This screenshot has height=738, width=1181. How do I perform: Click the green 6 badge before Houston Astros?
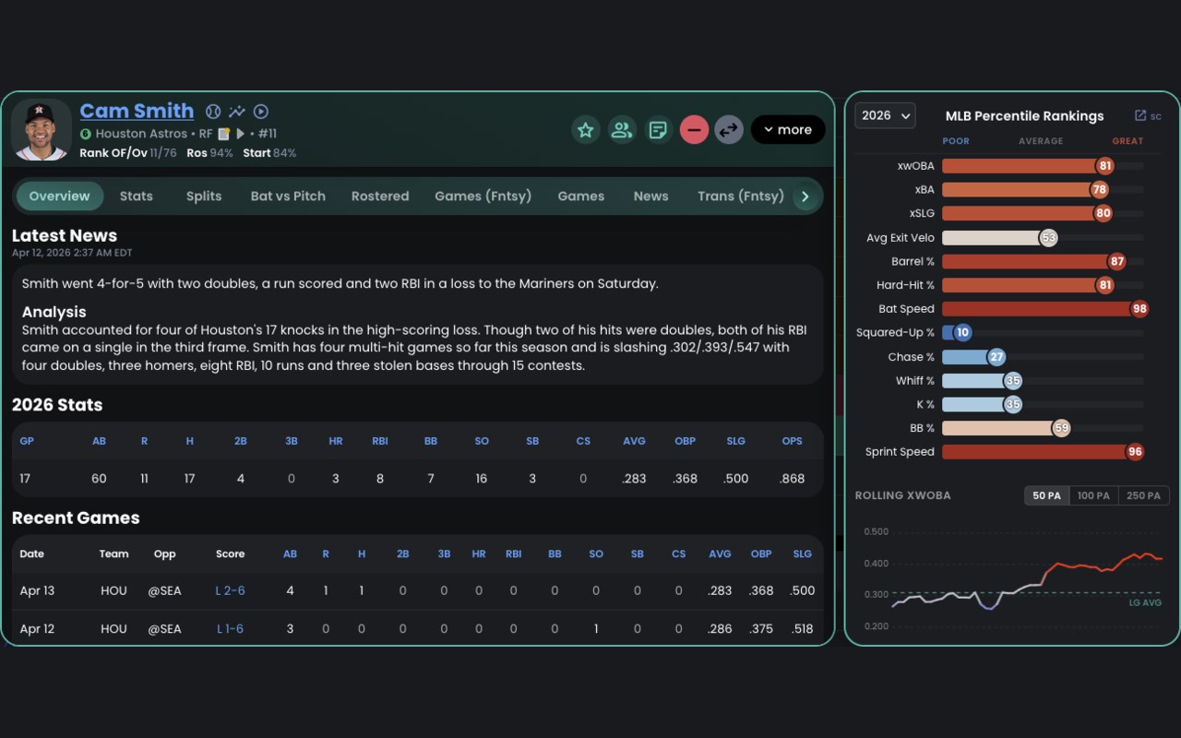(86, 134)
